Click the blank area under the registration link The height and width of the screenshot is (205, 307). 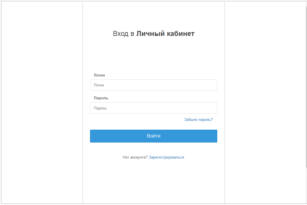tap(153, 181)
